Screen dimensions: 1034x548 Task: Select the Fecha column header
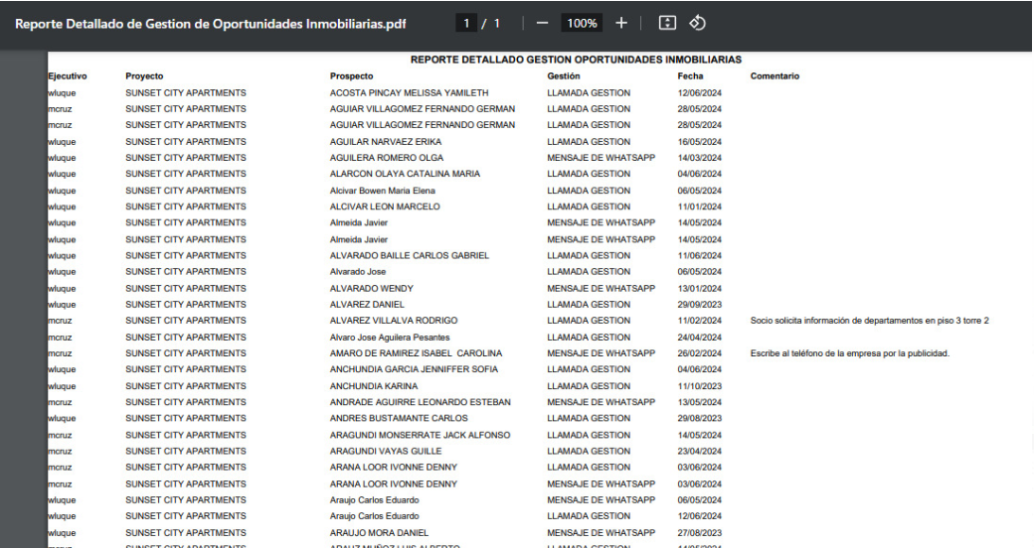(x=690, y=76)
